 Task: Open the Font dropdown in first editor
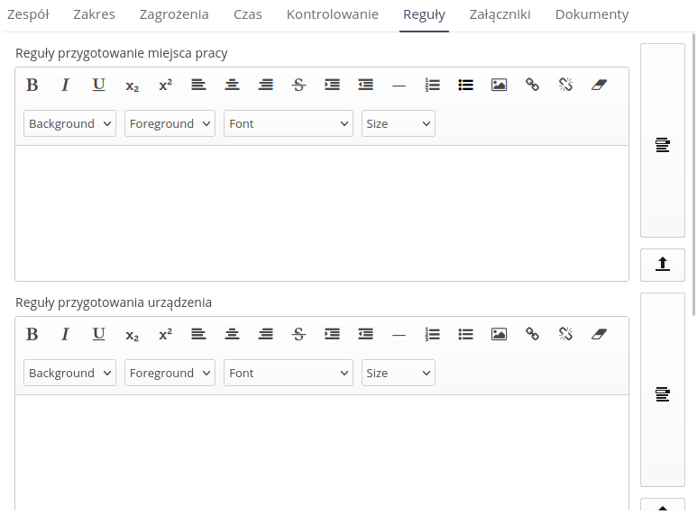click(288, 123)
